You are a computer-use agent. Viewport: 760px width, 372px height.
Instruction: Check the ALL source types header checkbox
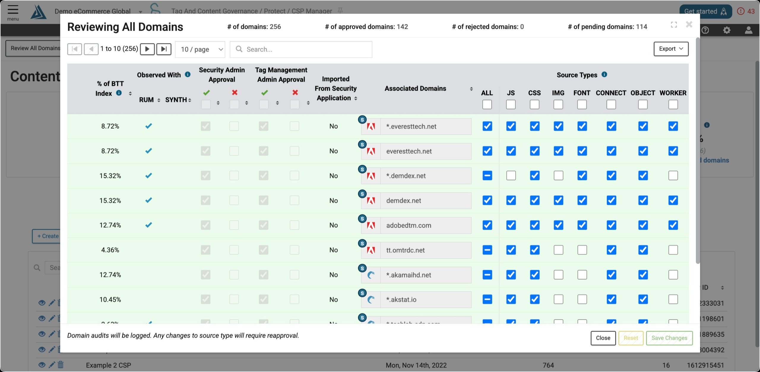point(487,105)
